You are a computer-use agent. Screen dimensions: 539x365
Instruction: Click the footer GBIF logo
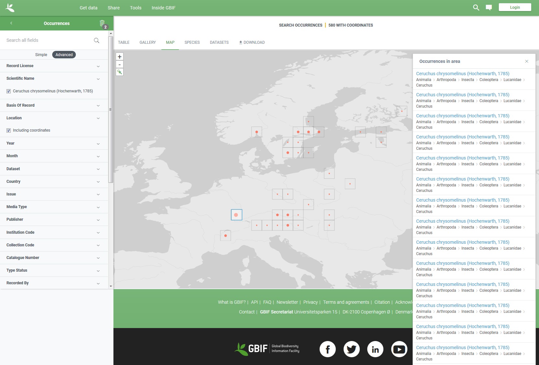[267, 349]
